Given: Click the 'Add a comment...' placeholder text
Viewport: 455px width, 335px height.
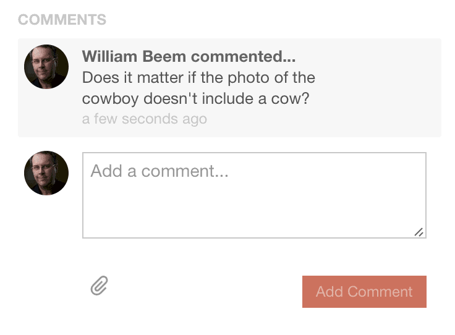Looking at the screenshot, I should (159, 171).
